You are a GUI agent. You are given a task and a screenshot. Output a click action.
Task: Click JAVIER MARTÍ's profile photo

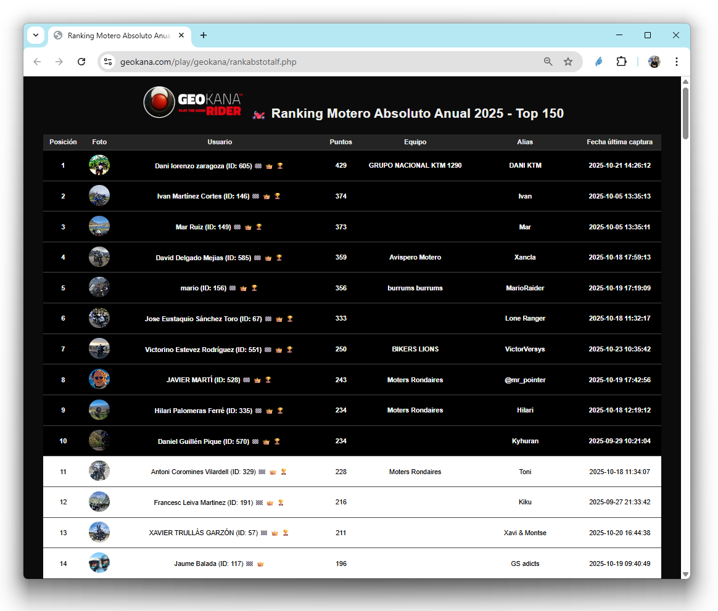click(x=99, y=379)
